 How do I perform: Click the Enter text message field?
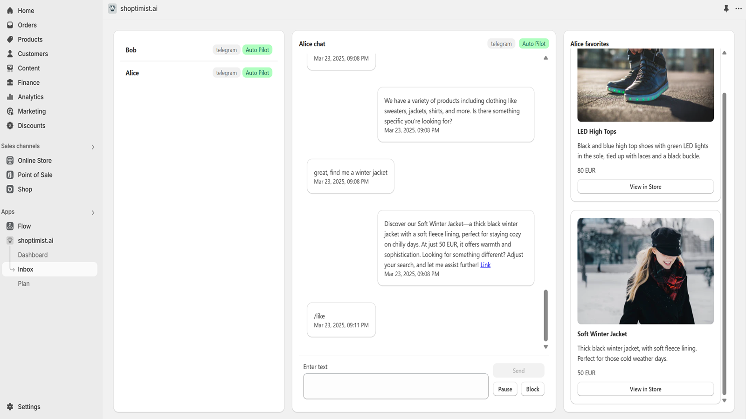pyautogui.click(x=396, y=386)
